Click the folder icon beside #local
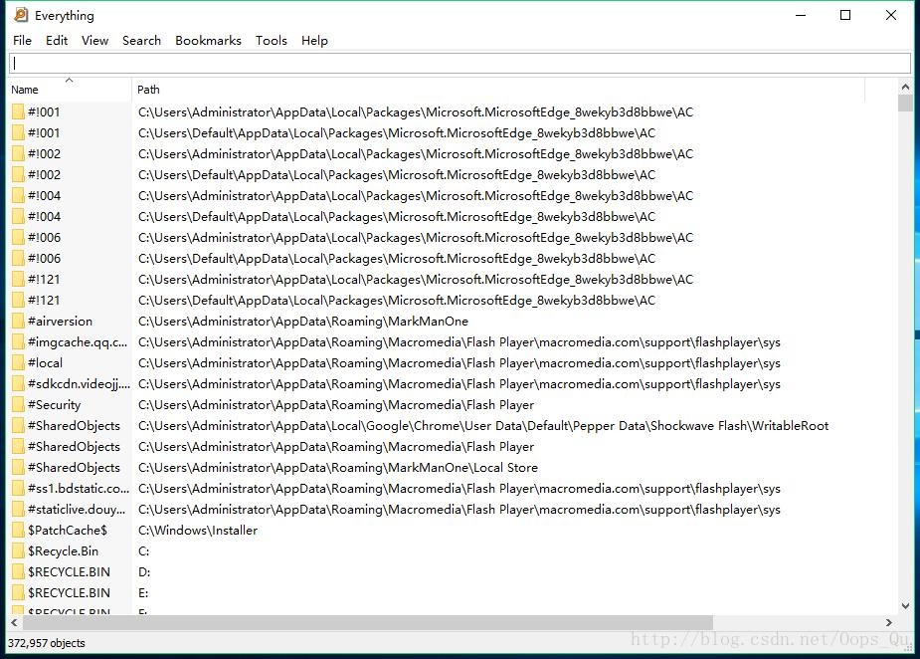The width and height of the screenshot is (920, 659). point(18,363)
